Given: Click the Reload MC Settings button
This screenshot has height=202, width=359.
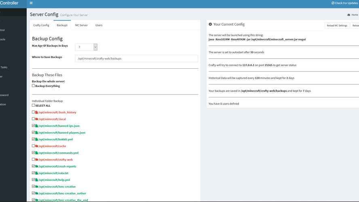Looking at the screenshot, I should tap(337, 25).
